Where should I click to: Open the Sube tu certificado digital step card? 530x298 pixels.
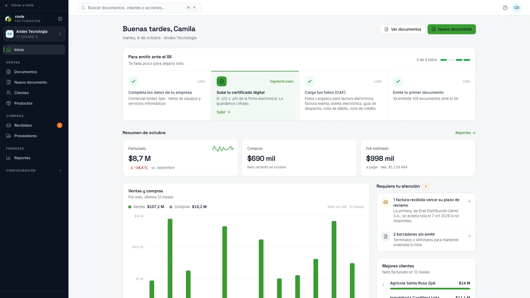coord(255,95)
